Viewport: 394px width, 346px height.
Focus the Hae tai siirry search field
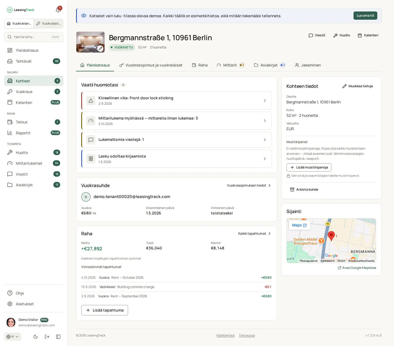click(34, 37)
